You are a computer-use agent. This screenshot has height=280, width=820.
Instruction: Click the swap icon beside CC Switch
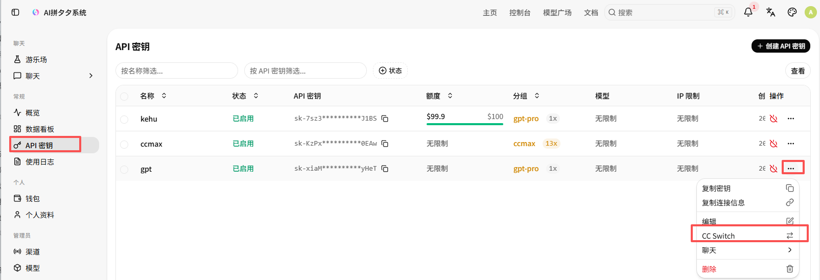pyautogui.click(x=790, y=236)
